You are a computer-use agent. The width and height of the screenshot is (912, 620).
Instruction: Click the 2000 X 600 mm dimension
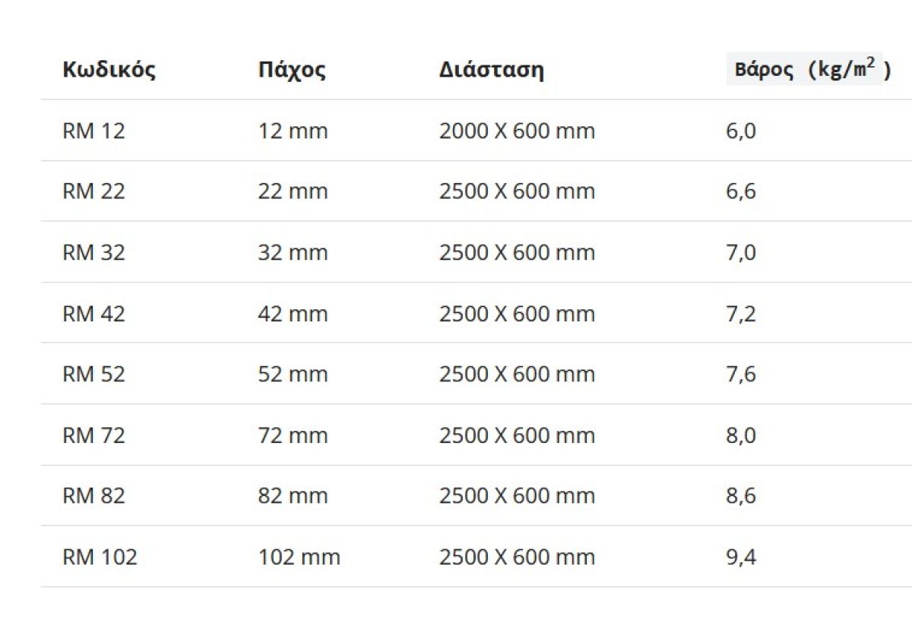(x=517, y=131)
